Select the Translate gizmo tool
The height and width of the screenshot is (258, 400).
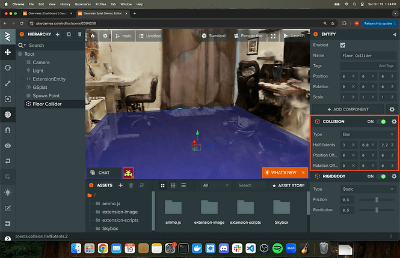click(x=7, y=52)
